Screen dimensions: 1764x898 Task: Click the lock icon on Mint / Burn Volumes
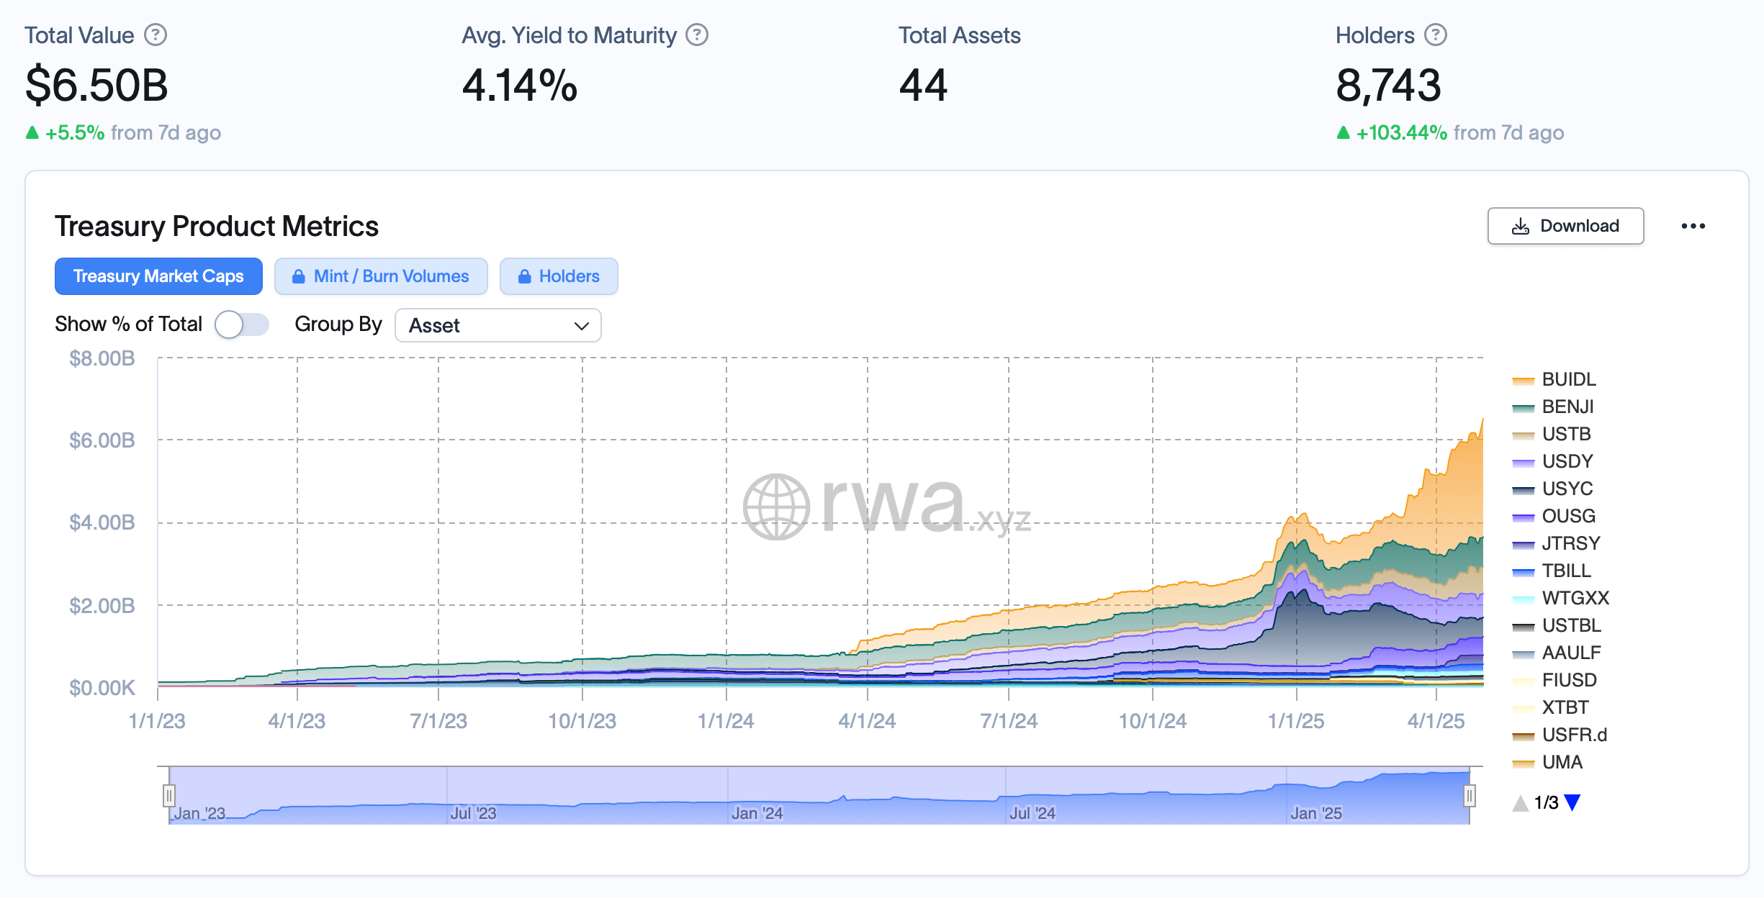point(298,277)
